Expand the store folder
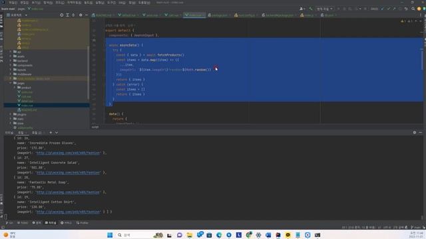 tap(11, 123)
